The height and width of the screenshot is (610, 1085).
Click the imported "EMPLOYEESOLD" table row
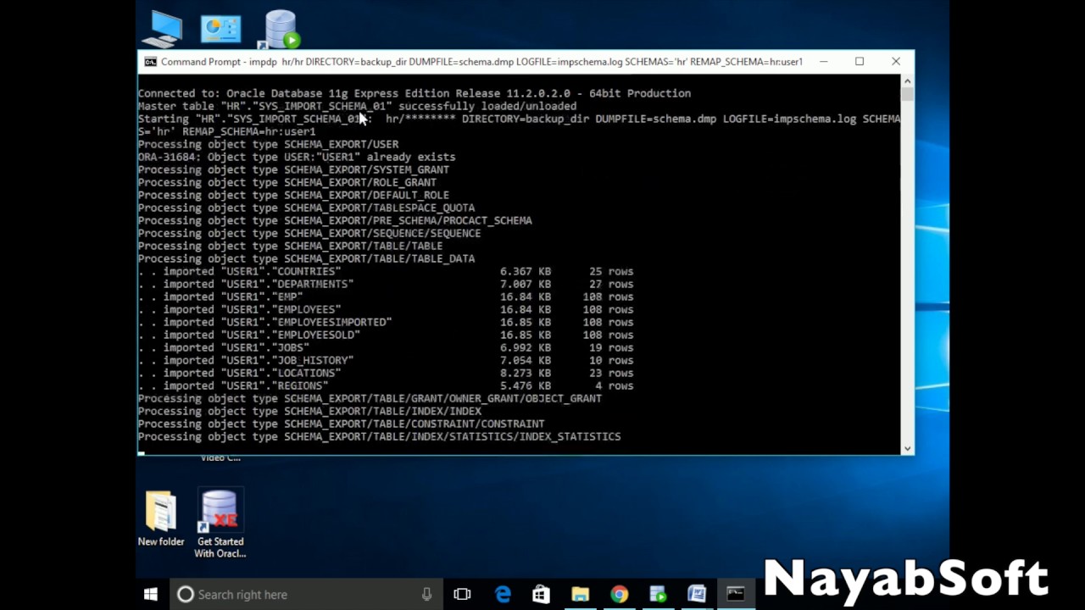[x=386, y=335]
